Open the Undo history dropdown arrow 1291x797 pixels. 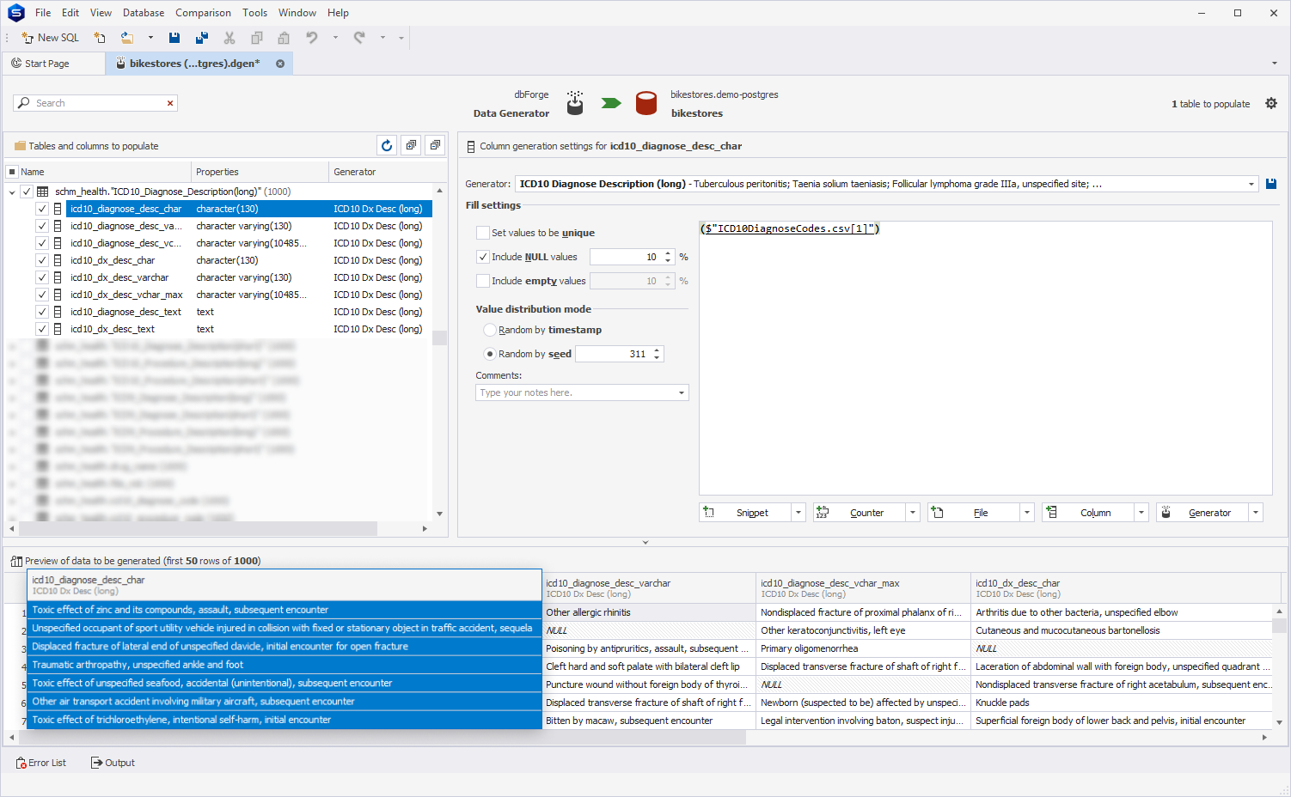(x=335, y=38)
